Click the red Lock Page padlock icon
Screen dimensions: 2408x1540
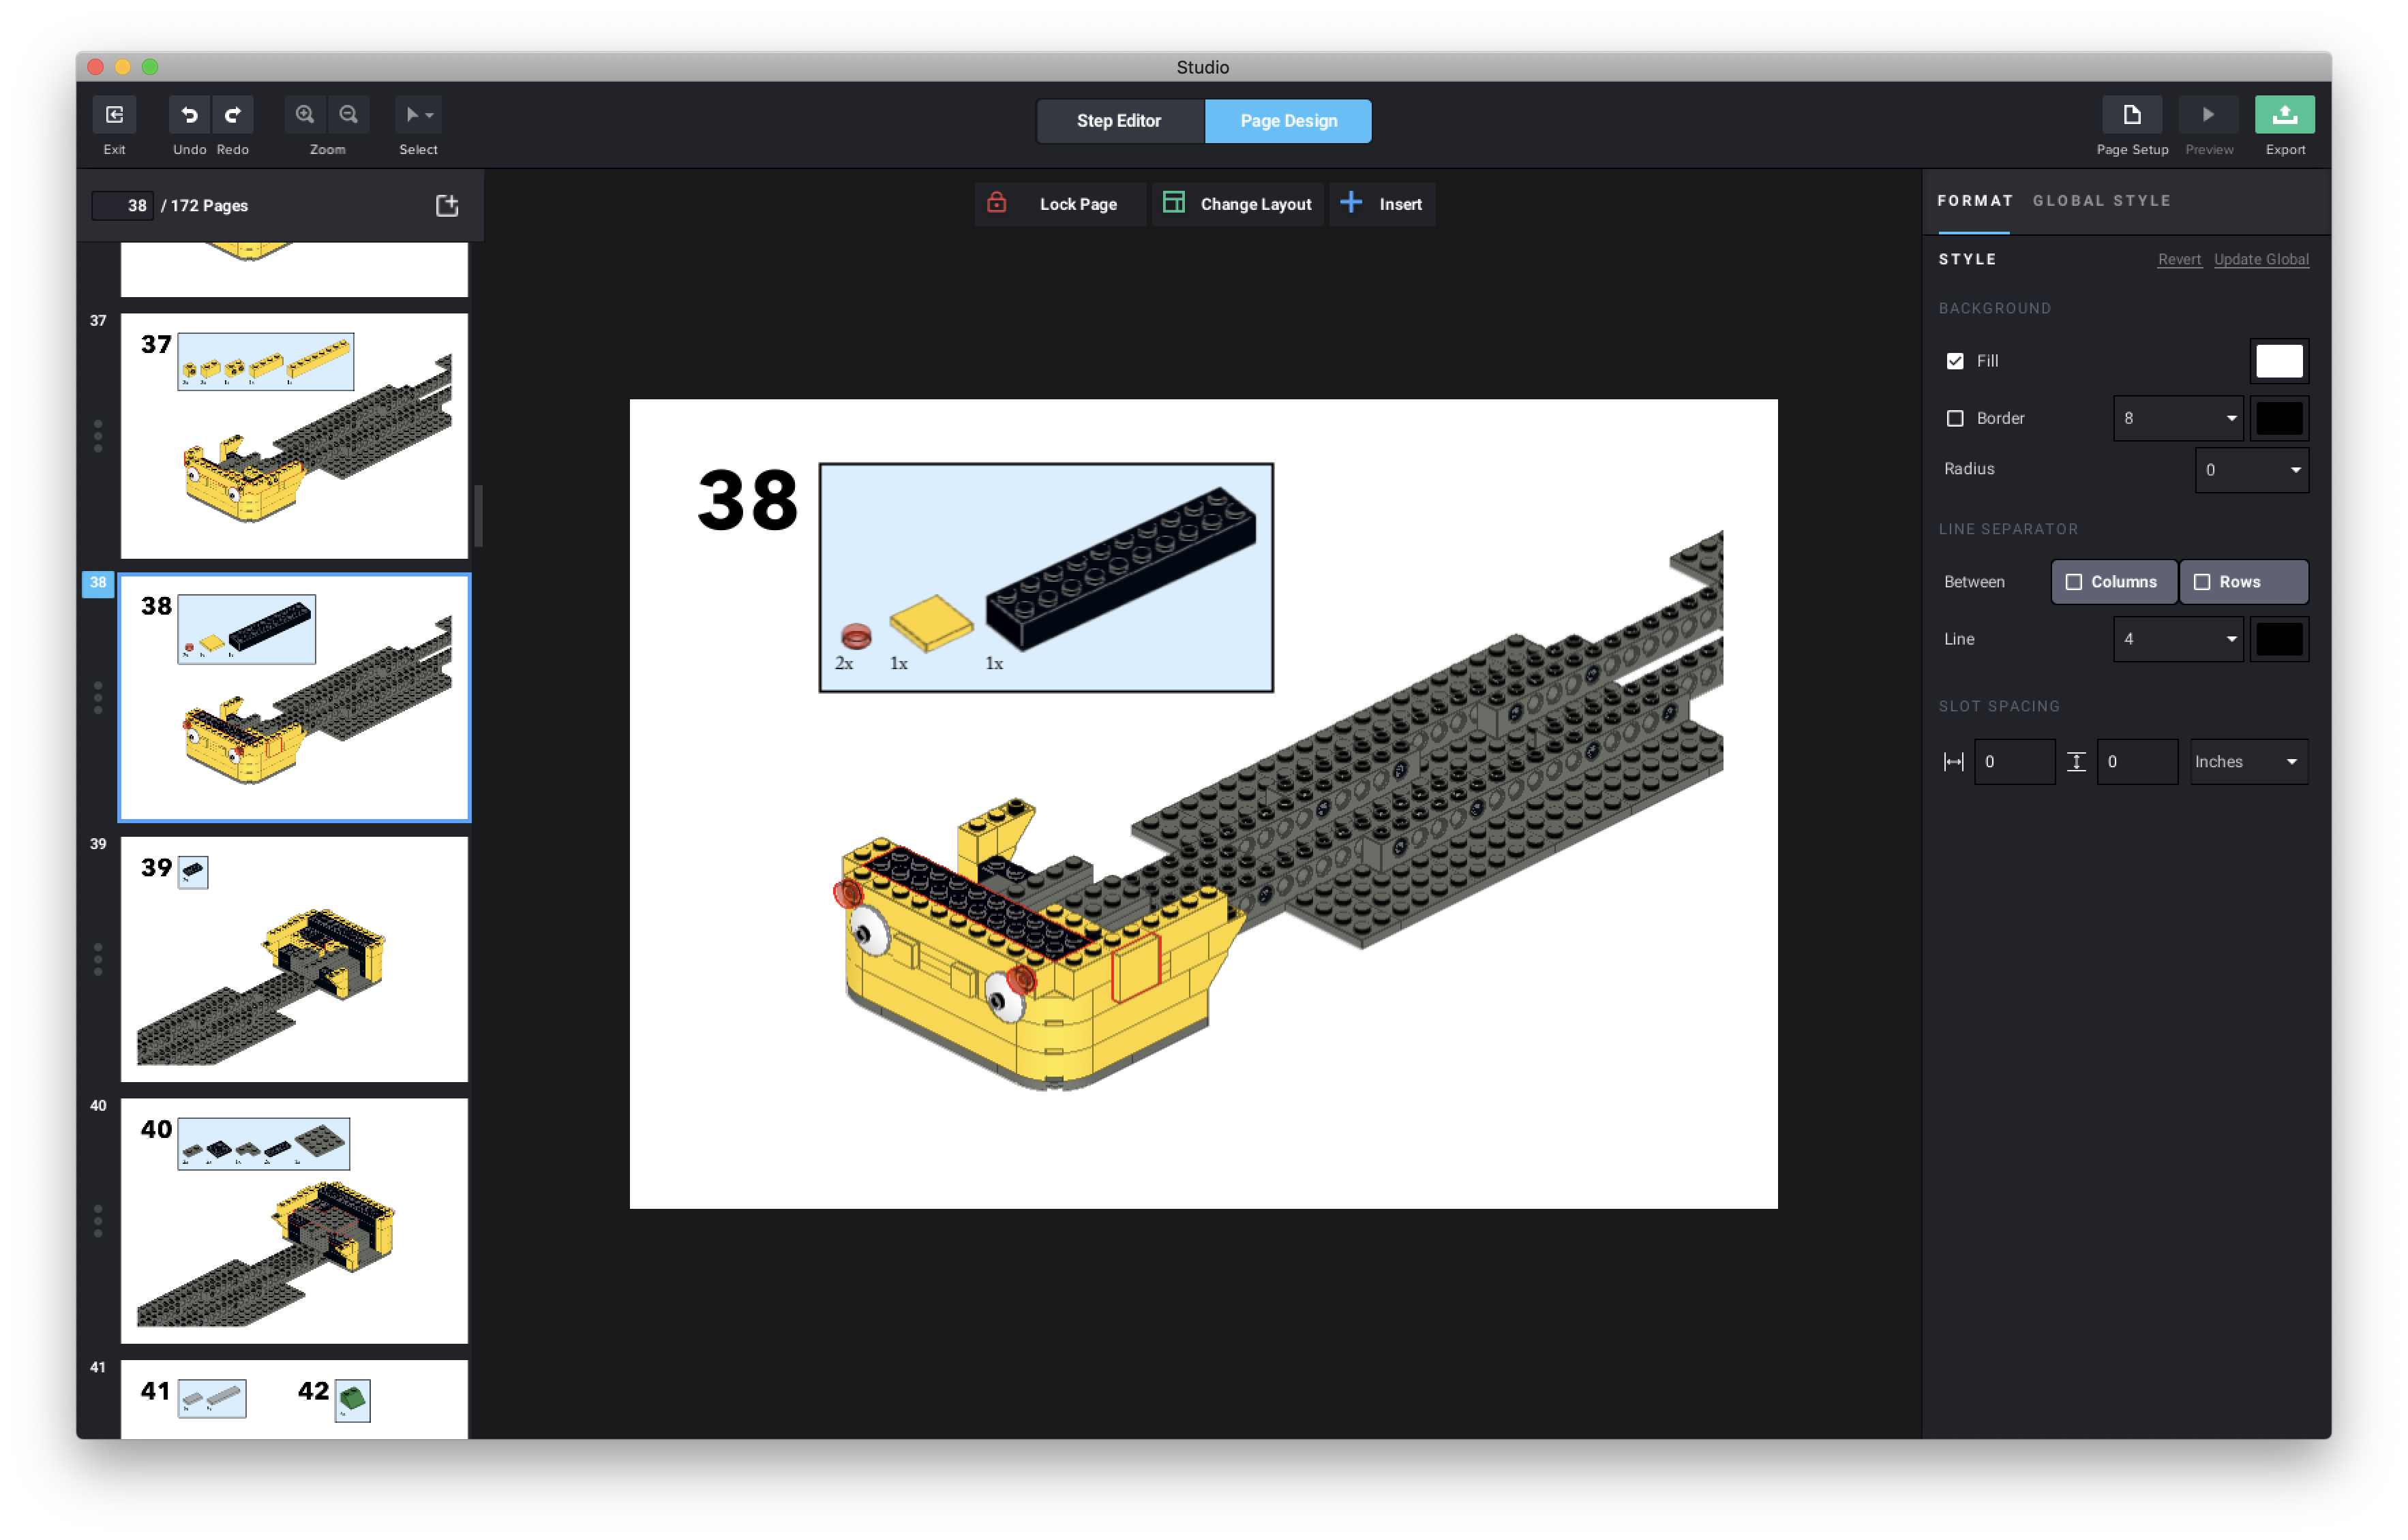pos(997,203)
